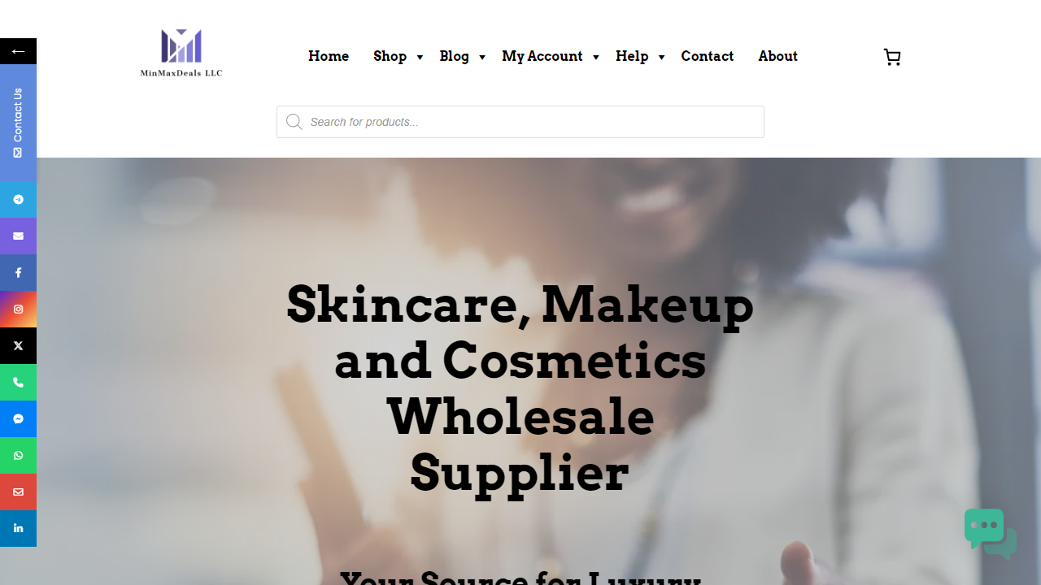The height and width of the screenshot is (585, 1041).
Task: Expand the Help menu arrow
Action: [661, 57]
